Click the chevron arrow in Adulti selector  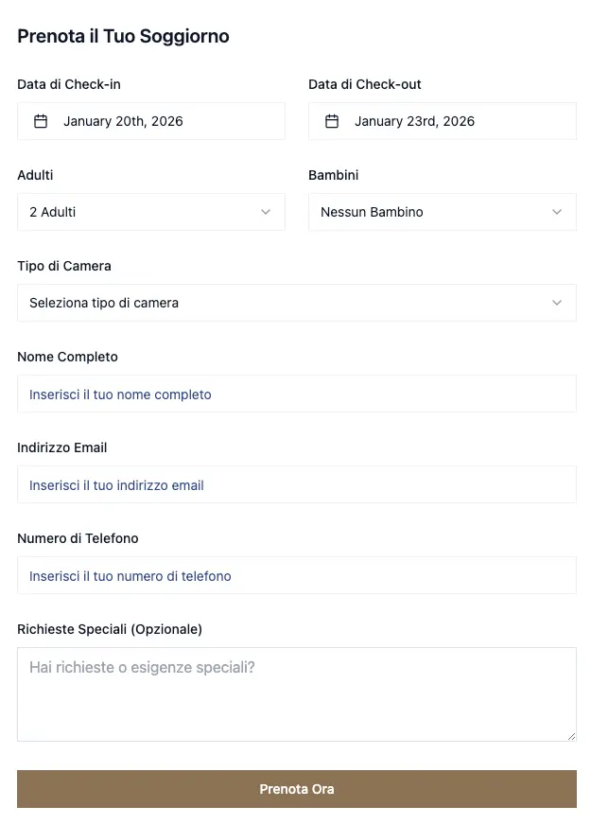(x=266, y=212)
